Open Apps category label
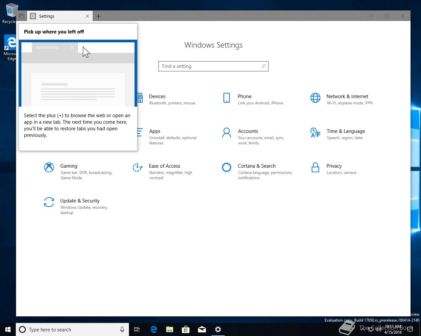 [155, 131]
